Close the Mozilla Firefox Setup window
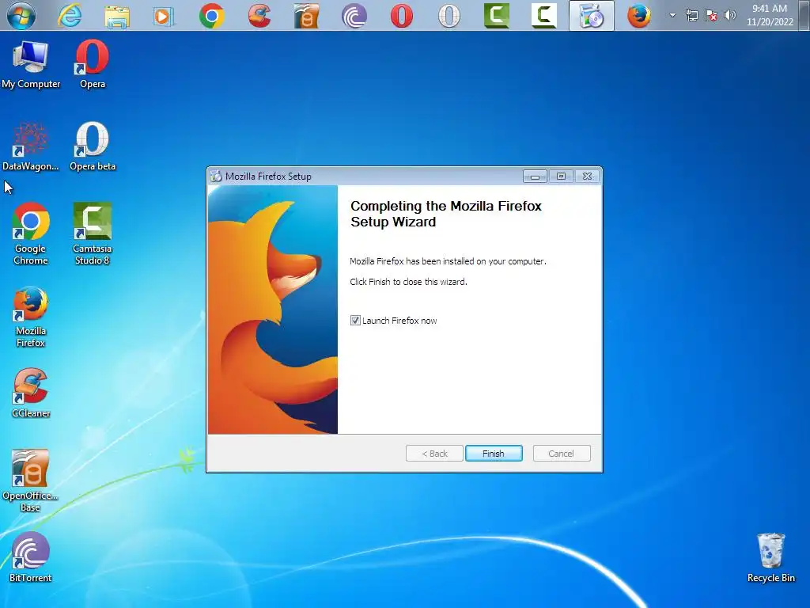Viewport: 810px width, 608px height. coord(588,177)
